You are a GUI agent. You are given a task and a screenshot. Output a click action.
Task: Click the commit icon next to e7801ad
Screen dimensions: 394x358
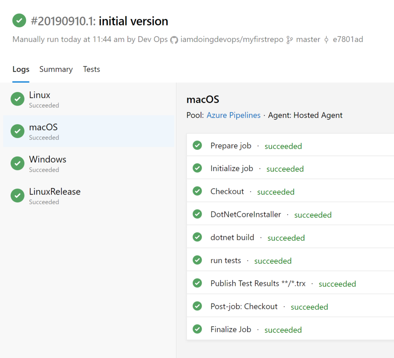click(x=326, y=40)
